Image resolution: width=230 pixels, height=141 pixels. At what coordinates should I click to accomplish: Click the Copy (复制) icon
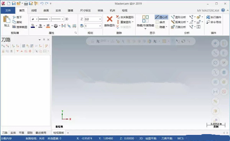[x=14, y=22]
